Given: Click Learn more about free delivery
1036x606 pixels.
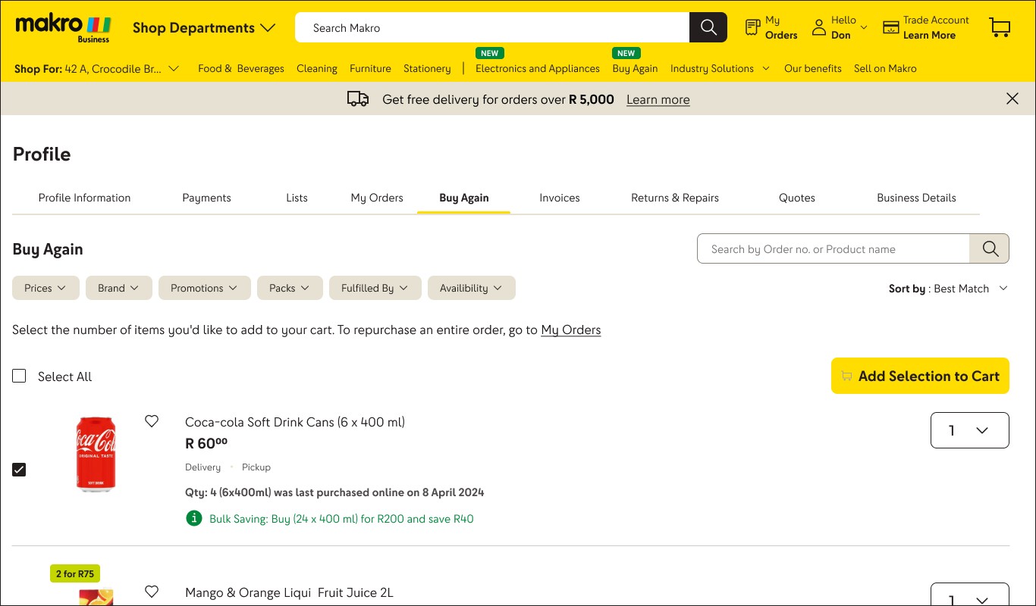Looking at the screenshot, I should coord(658,99).
